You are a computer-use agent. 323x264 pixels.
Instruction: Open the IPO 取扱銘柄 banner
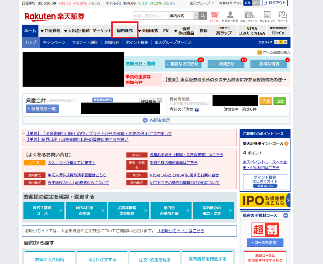tap(265, 200)
